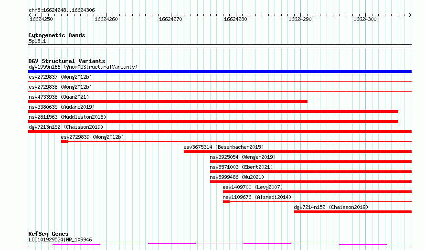Click ruler tick label 16624250

tap(41, 19)
